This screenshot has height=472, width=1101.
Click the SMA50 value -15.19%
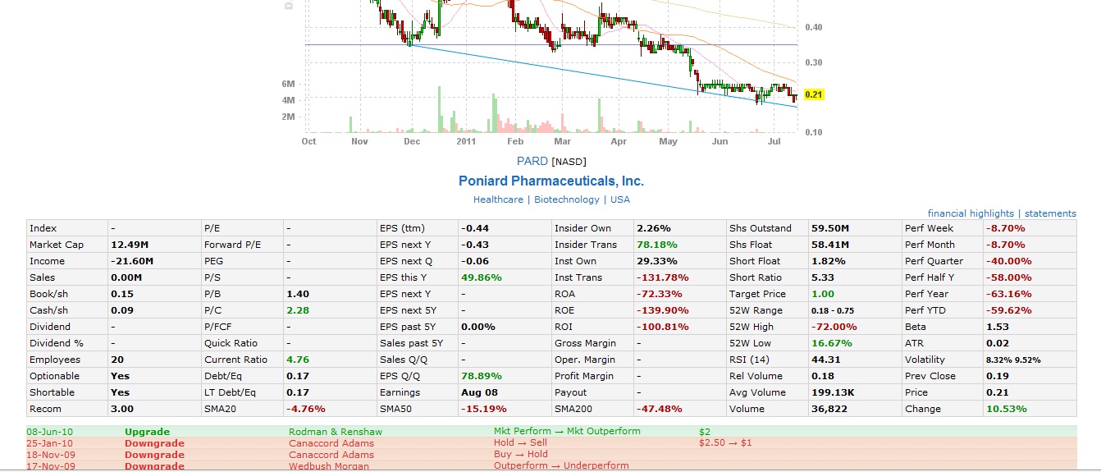(484, 409)
